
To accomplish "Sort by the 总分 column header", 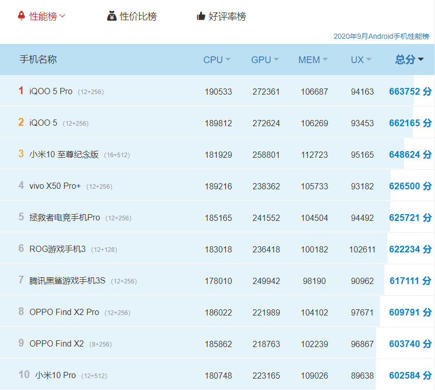I will (x=410, y=59).
